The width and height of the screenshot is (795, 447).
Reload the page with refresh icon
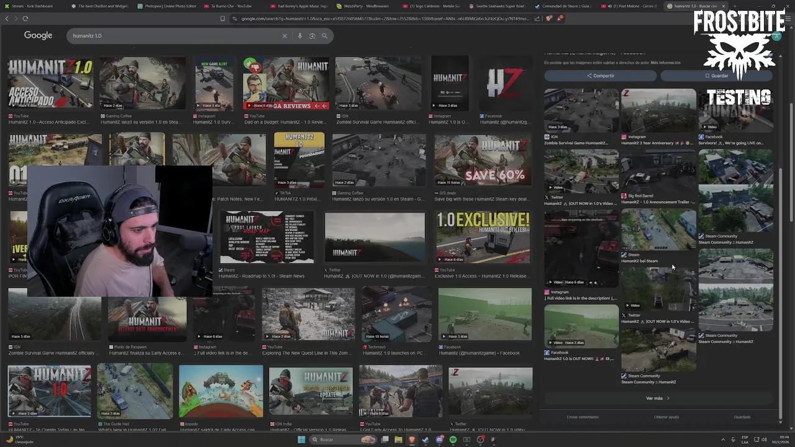pos(25,19)
